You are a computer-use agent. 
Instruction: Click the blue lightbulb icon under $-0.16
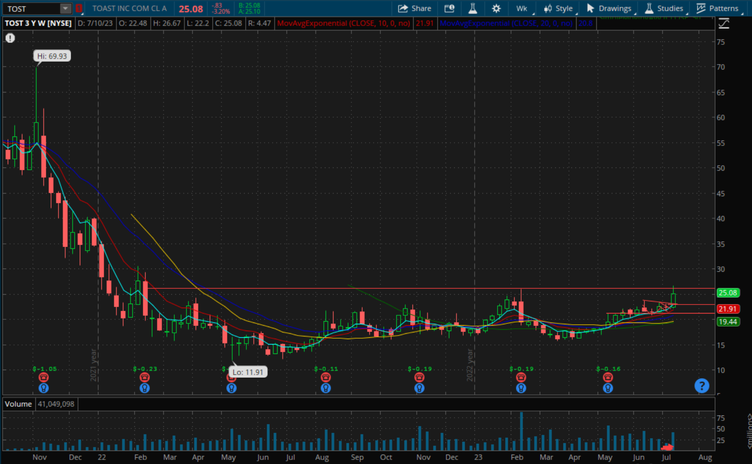(608, 388)
